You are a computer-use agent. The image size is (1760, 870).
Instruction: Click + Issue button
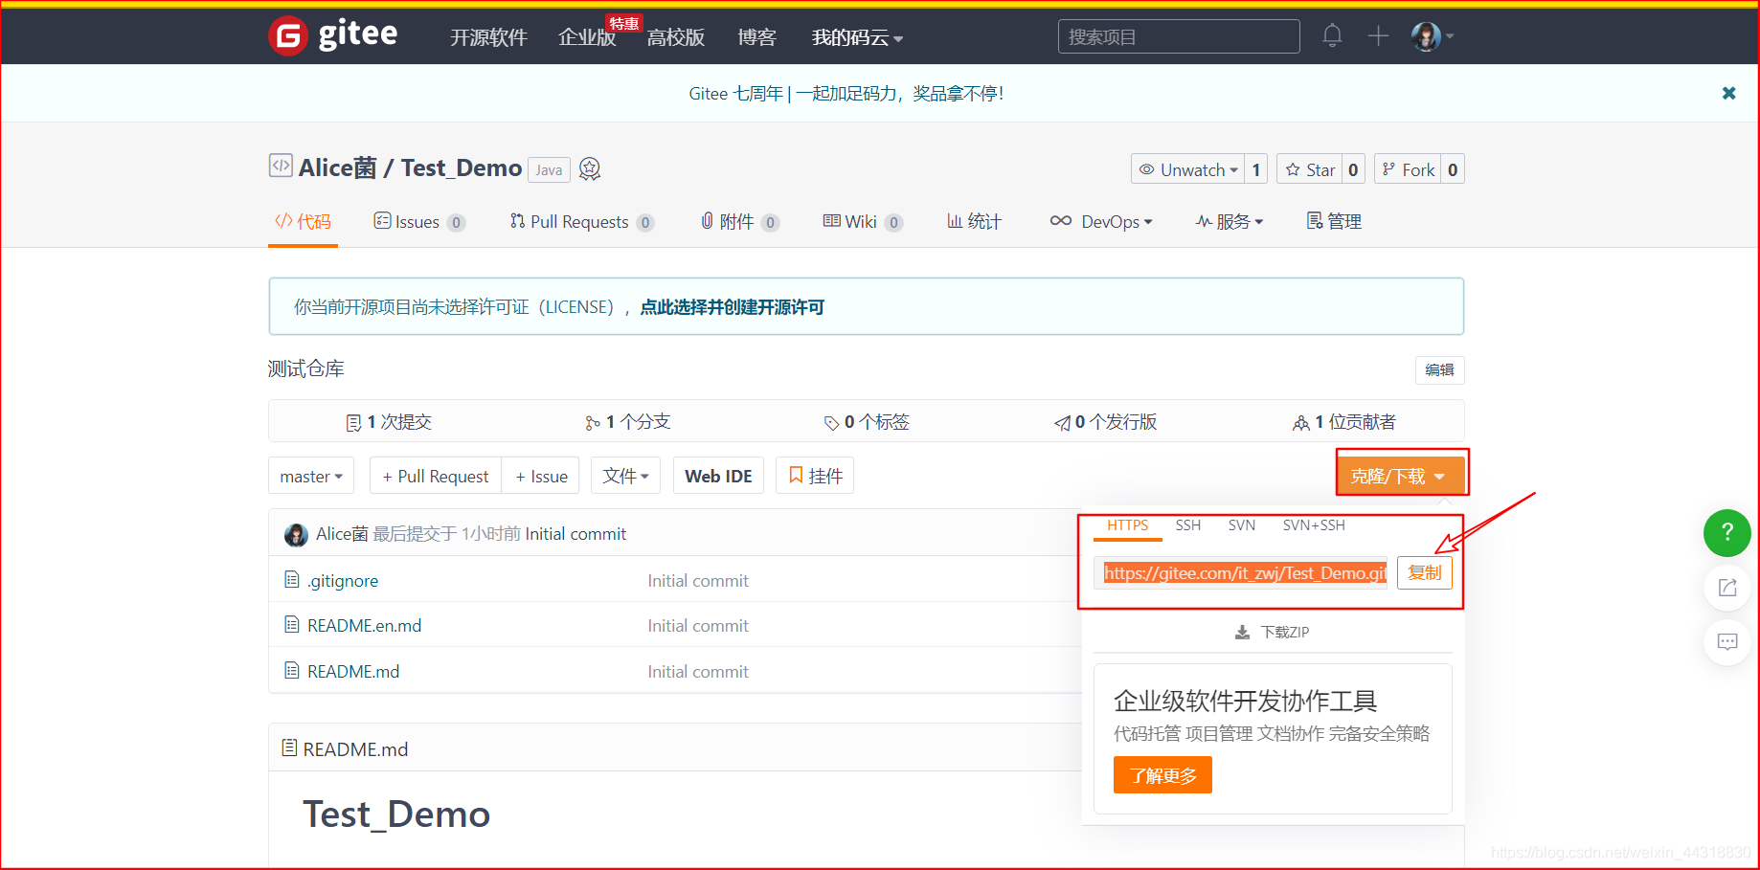[x=541, y=476]
